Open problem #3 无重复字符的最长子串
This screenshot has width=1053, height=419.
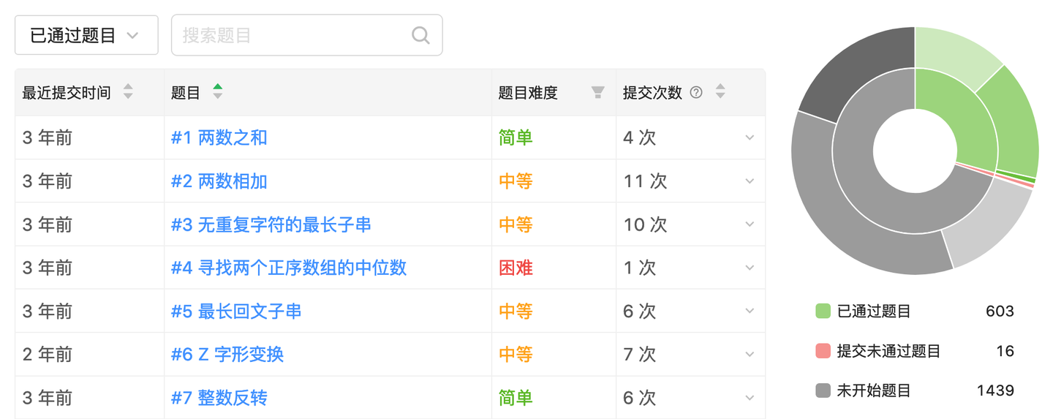click(271, 224)
